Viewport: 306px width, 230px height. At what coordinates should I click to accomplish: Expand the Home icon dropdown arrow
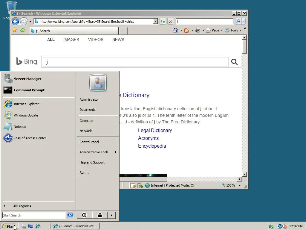click(x=181, y=30)
